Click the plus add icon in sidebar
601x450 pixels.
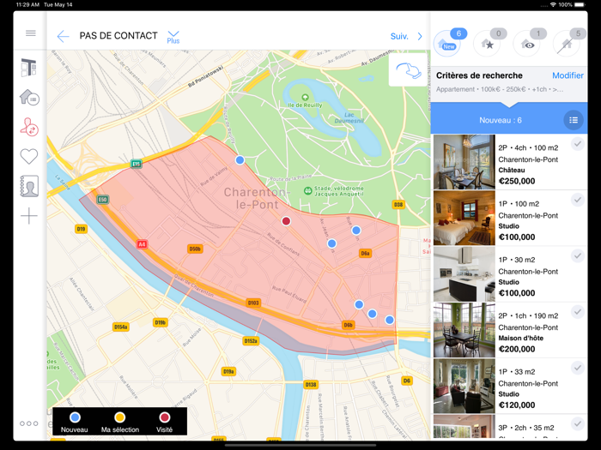(29, 216)
